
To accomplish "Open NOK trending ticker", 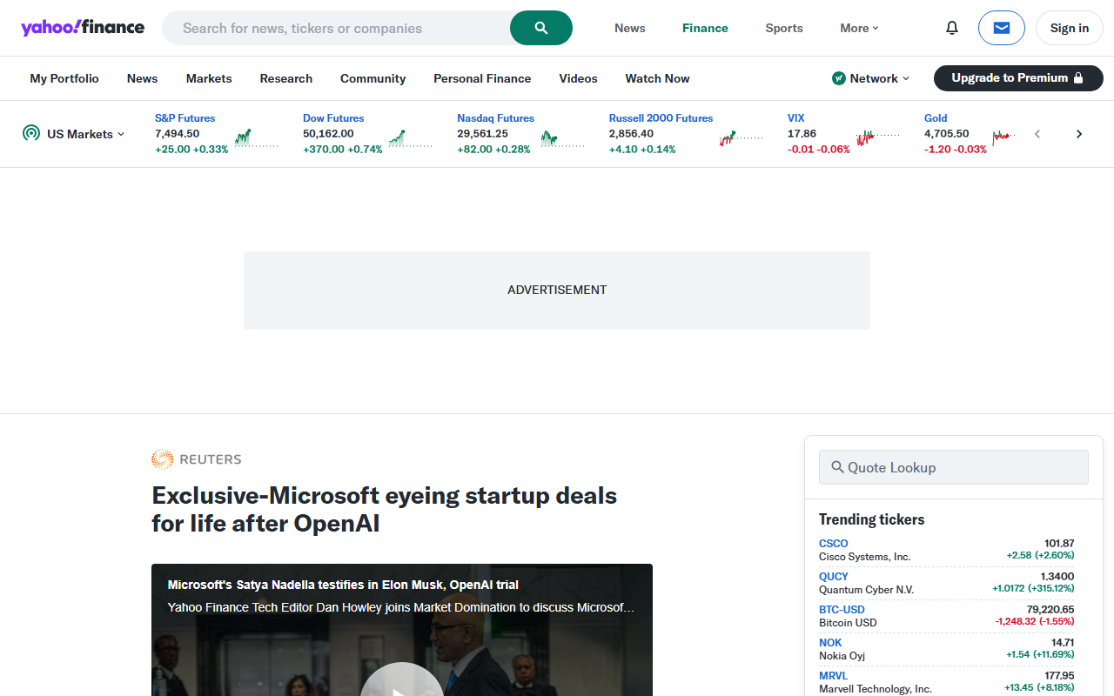I will (x=830, y=642).
